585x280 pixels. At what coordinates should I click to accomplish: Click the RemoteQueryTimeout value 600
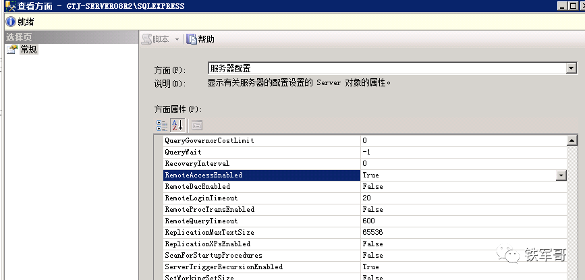369,221
